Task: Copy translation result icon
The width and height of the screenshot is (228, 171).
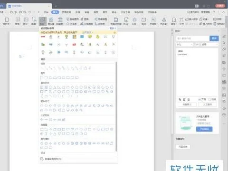Action: pos(180,99)
